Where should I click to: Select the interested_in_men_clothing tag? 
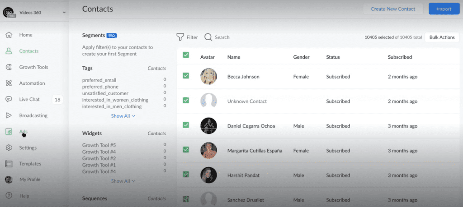coord(112,106)
